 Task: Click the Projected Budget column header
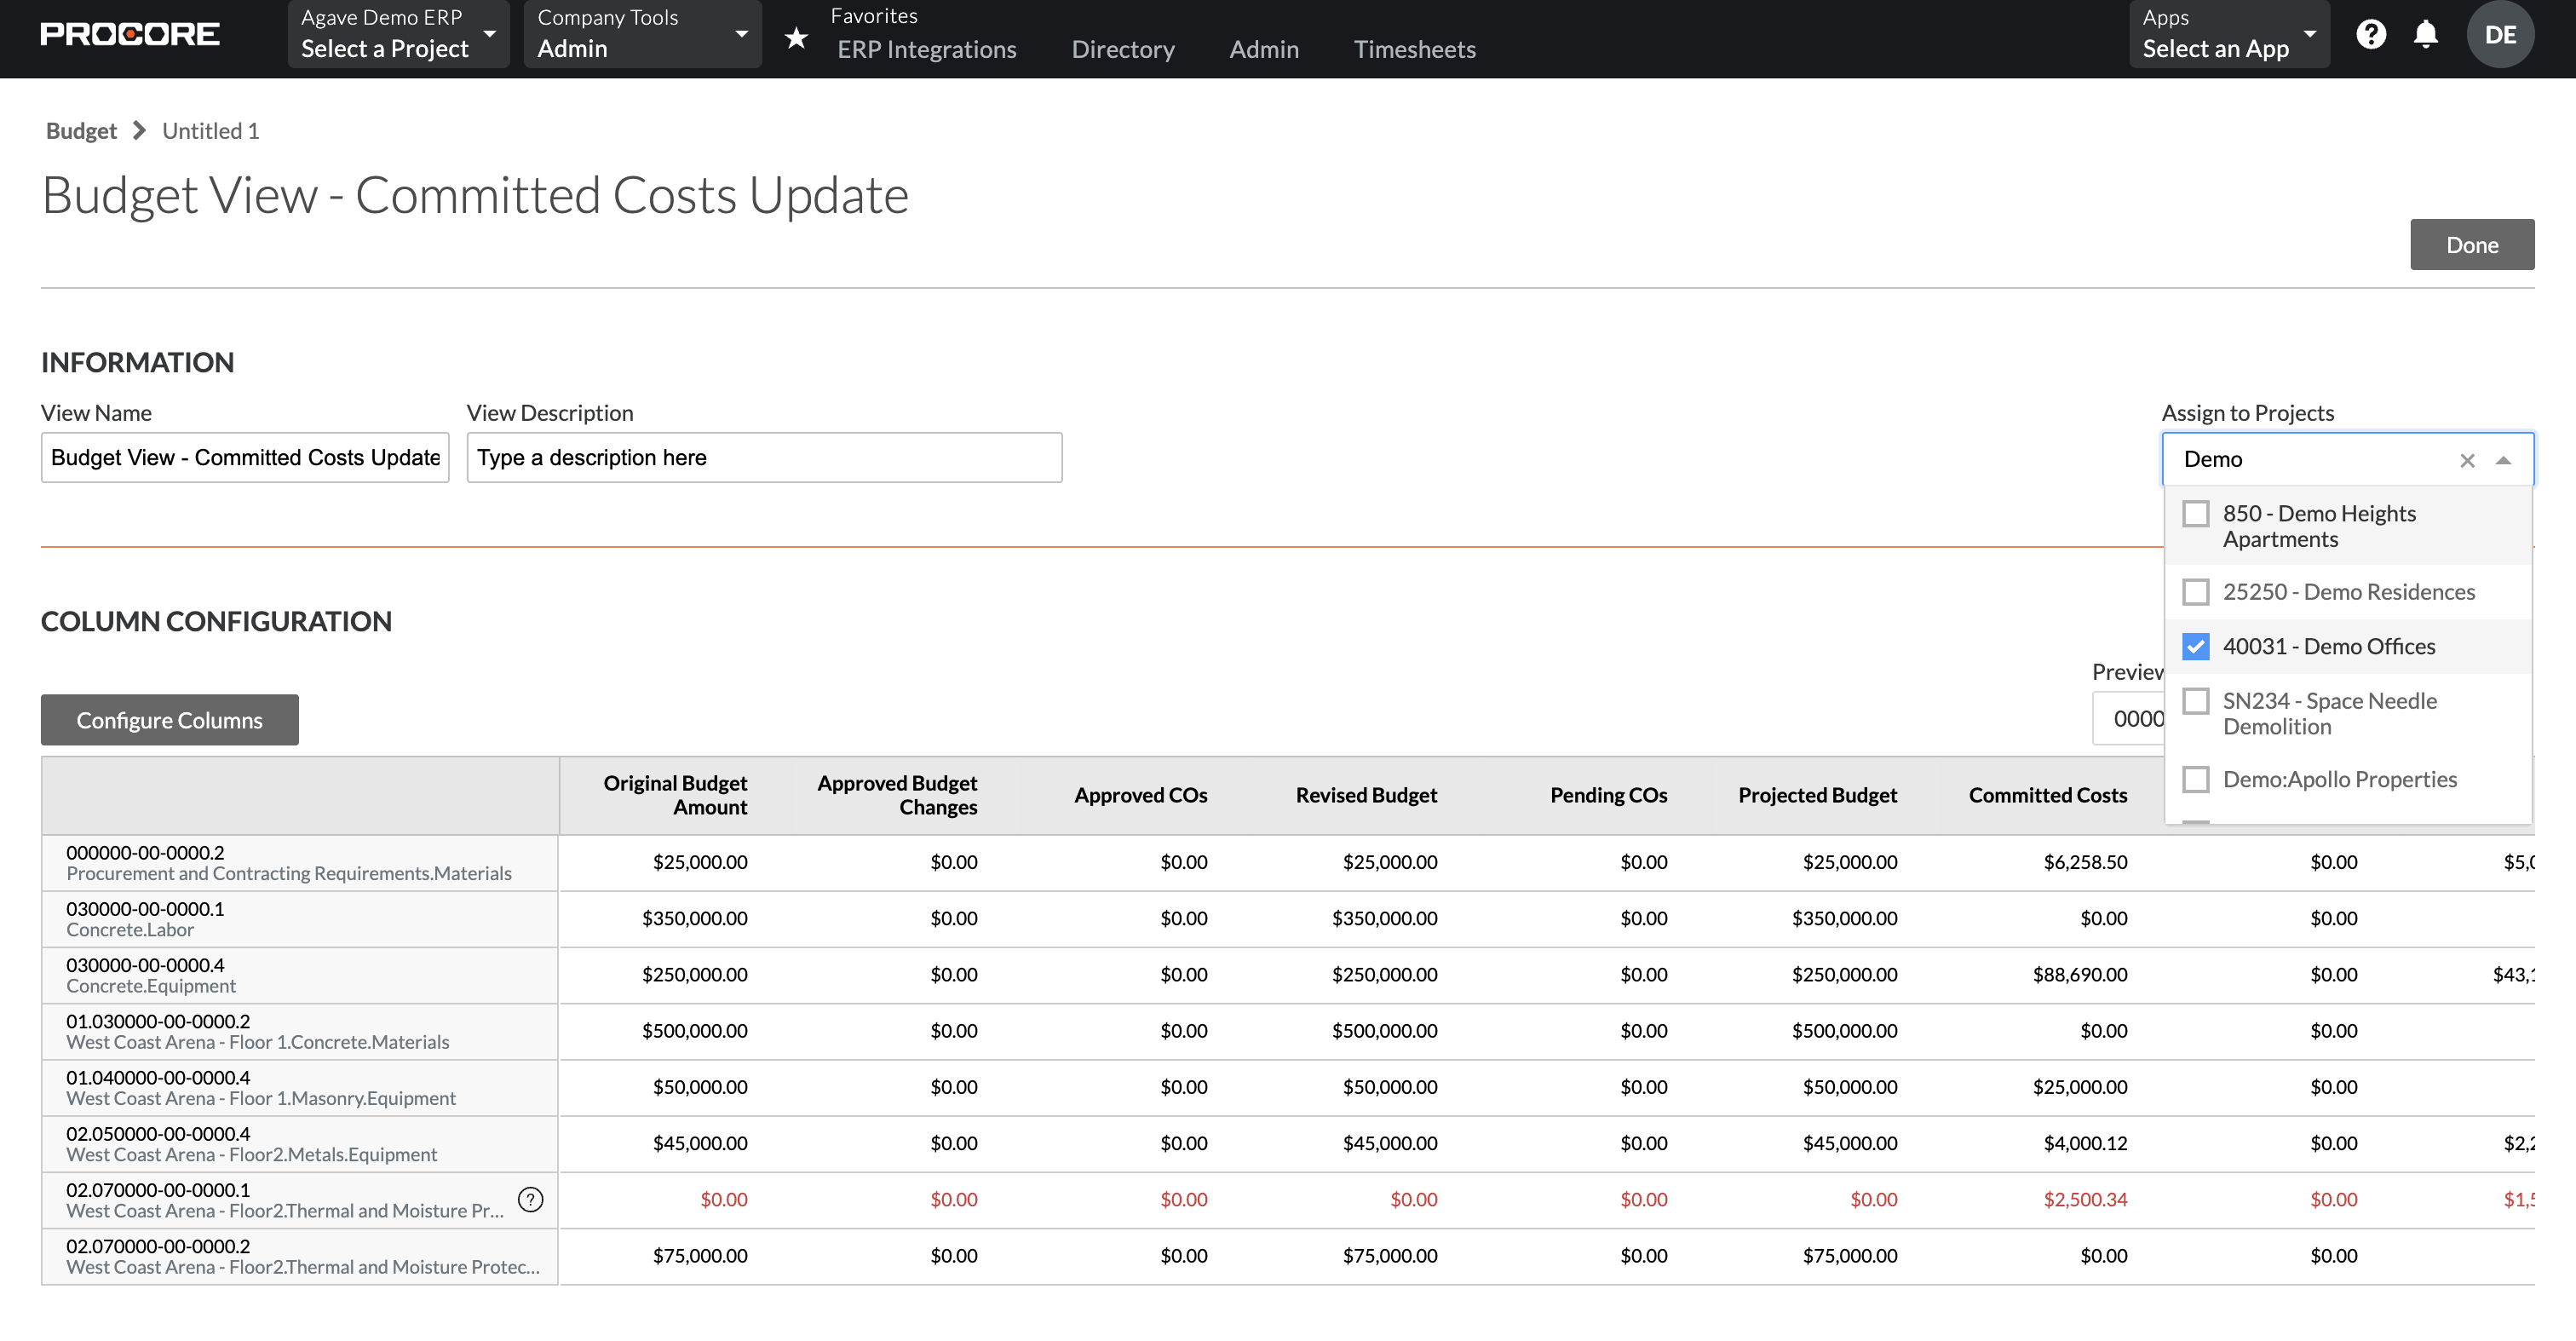point(1817,795)
